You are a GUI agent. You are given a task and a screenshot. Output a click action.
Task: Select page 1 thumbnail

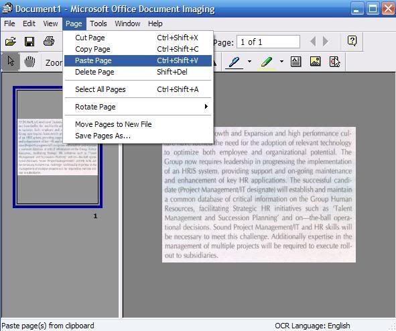coord(58,147)
